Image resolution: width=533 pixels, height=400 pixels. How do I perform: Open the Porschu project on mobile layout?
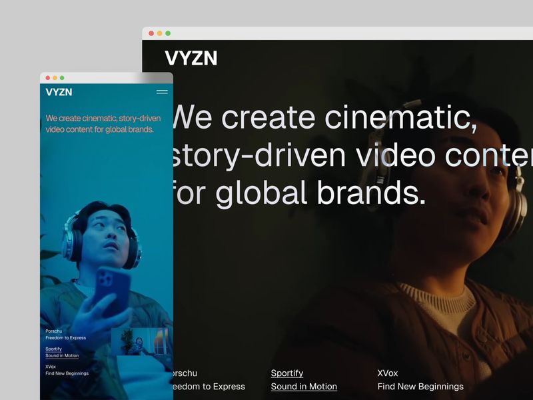[54, 331]
